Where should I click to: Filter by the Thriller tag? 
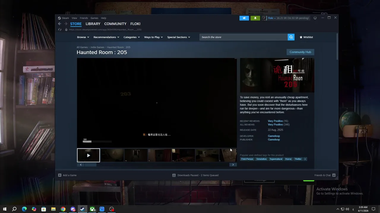[298, 159]
